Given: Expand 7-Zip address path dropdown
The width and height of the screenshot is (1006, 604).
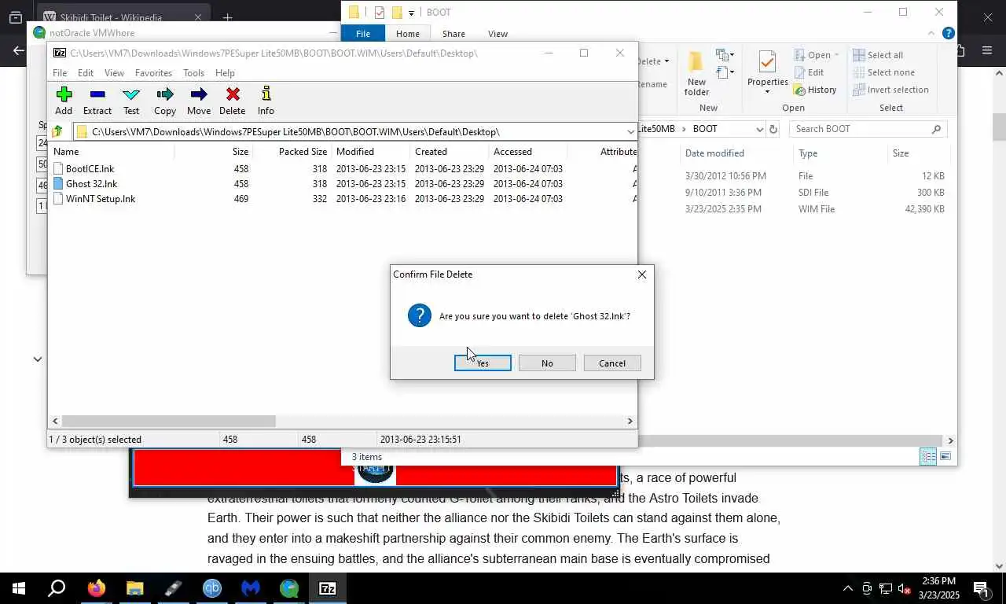Looking at the screenshot, I should click(630, 132).
